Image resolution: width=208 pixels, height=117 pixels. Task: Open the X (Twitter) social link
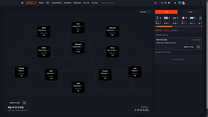(162, 3)
